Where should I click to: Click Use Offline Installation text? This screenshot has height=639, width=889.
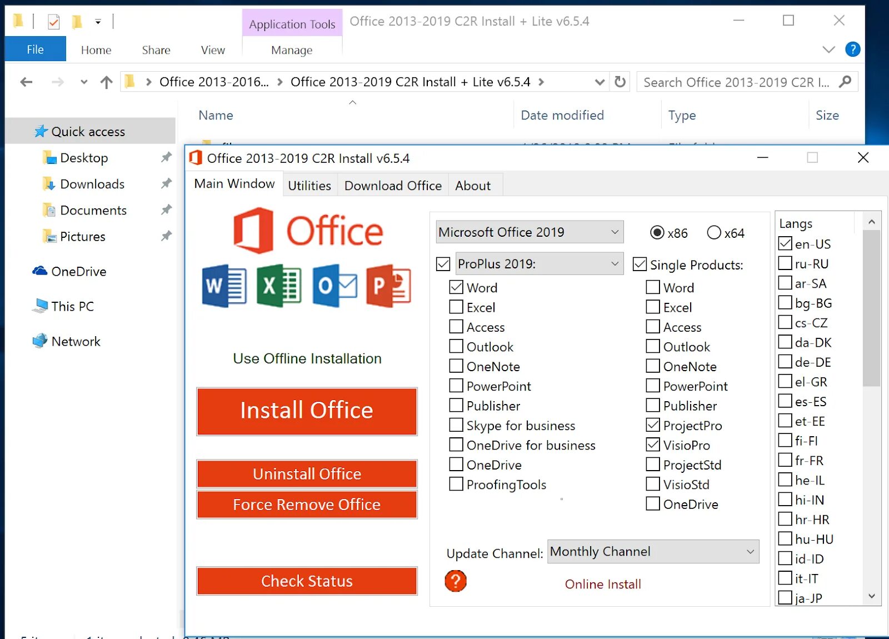tap(307, 358)
